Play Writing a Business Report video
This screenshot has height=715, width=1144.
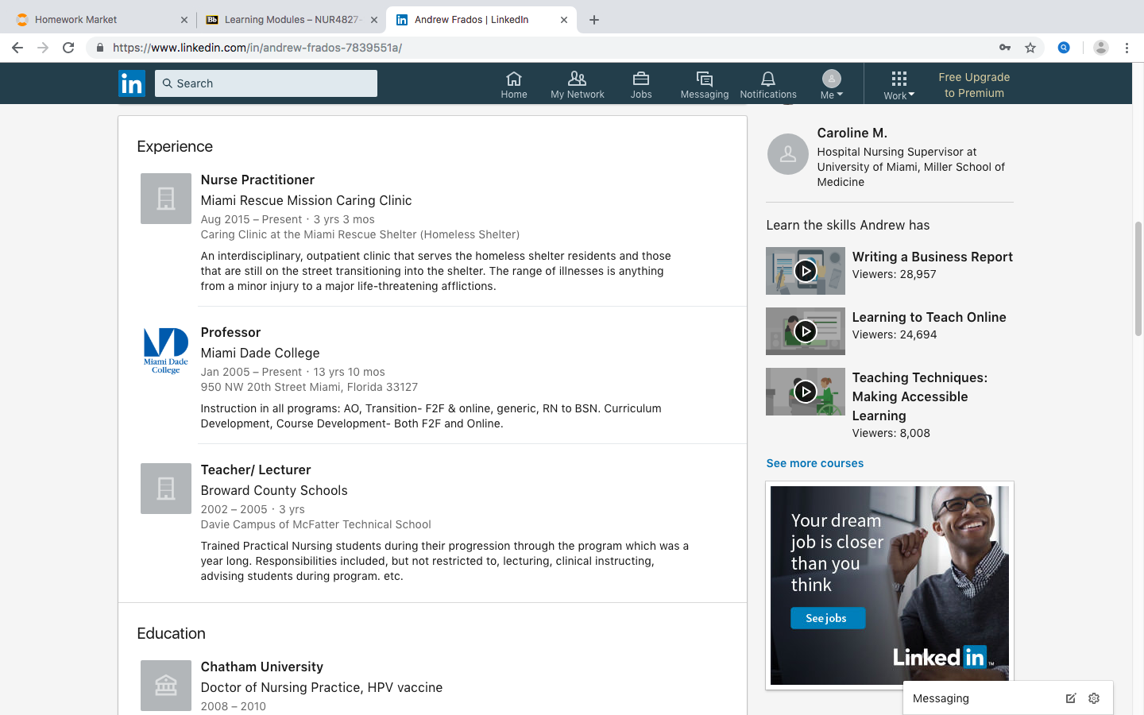coord(806,271)
